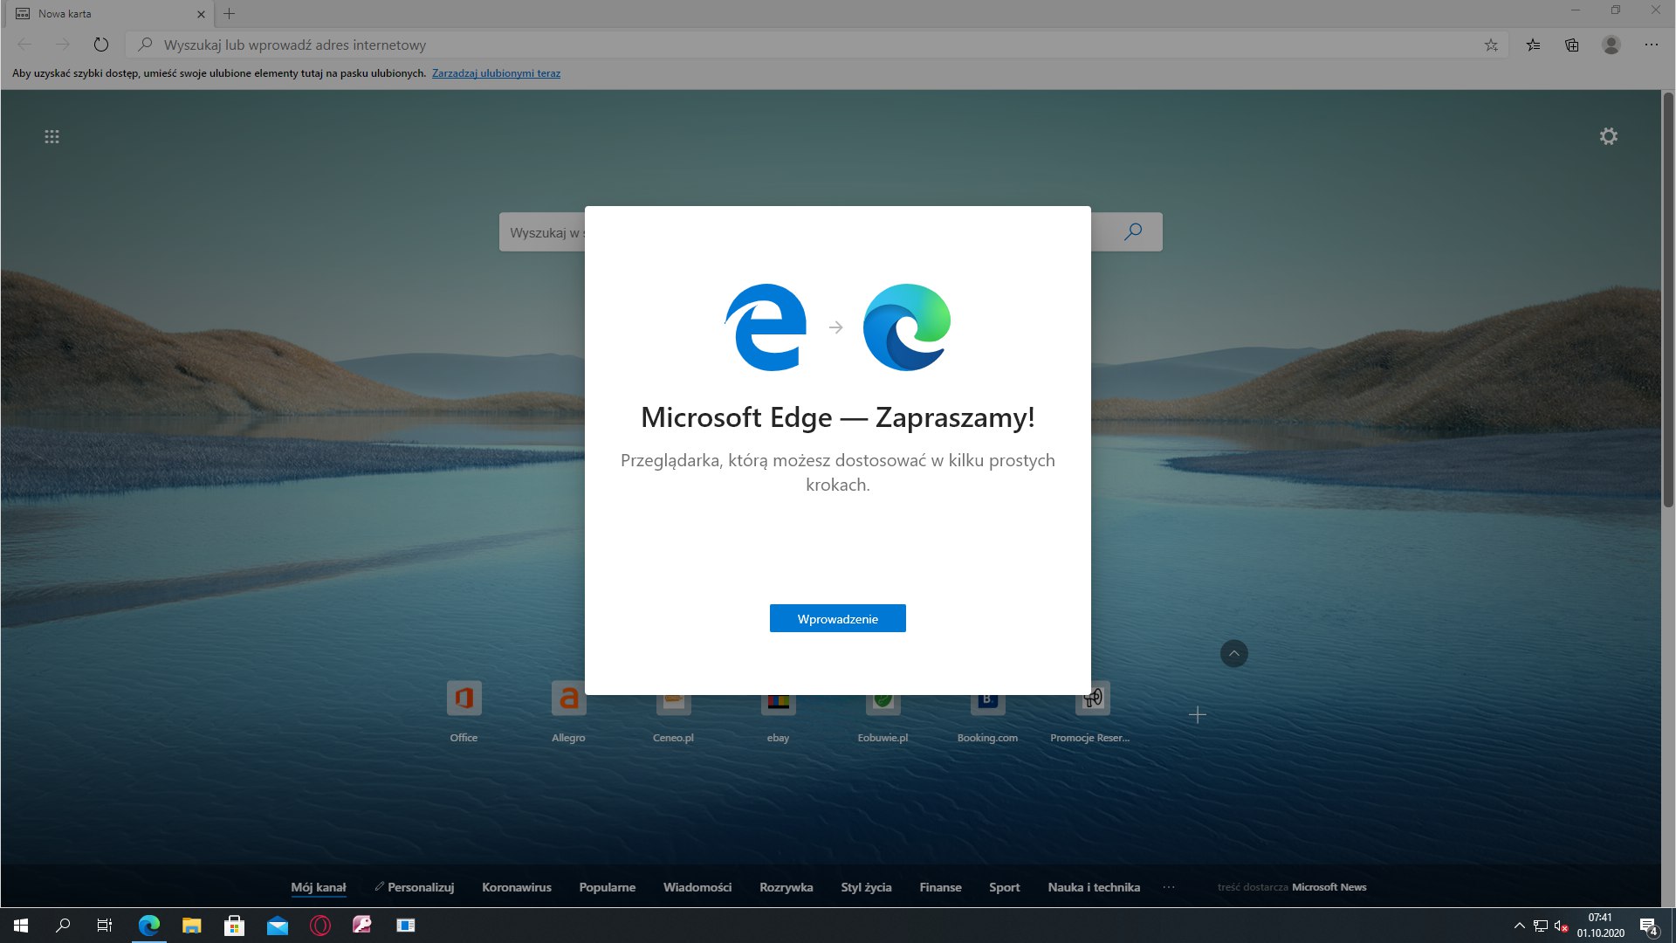This screenshot has width=1676, height=943.
Task: Show more news categories ellipsis
Action: tap(1169, 887)
